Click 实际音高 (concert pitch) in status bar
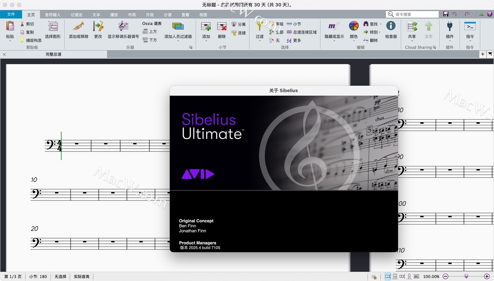 click(x=82, y=276)
